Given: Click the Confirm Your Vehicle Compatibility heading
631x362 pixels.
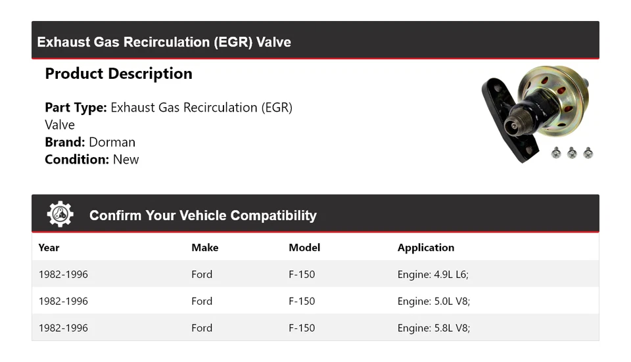Looking at the screenshot, I should (x=202, y=215).
